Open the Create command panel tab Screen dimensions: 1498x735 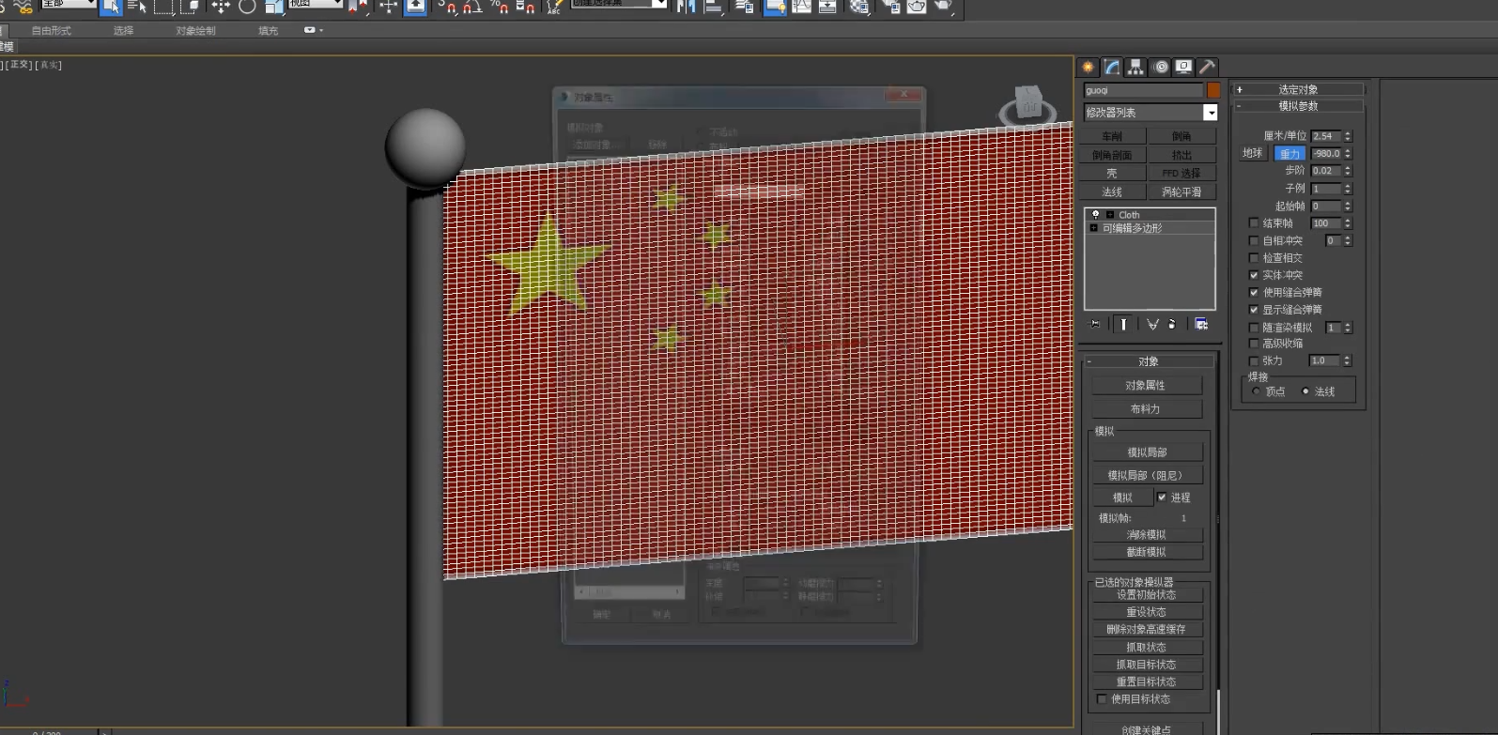[1089, 67]
